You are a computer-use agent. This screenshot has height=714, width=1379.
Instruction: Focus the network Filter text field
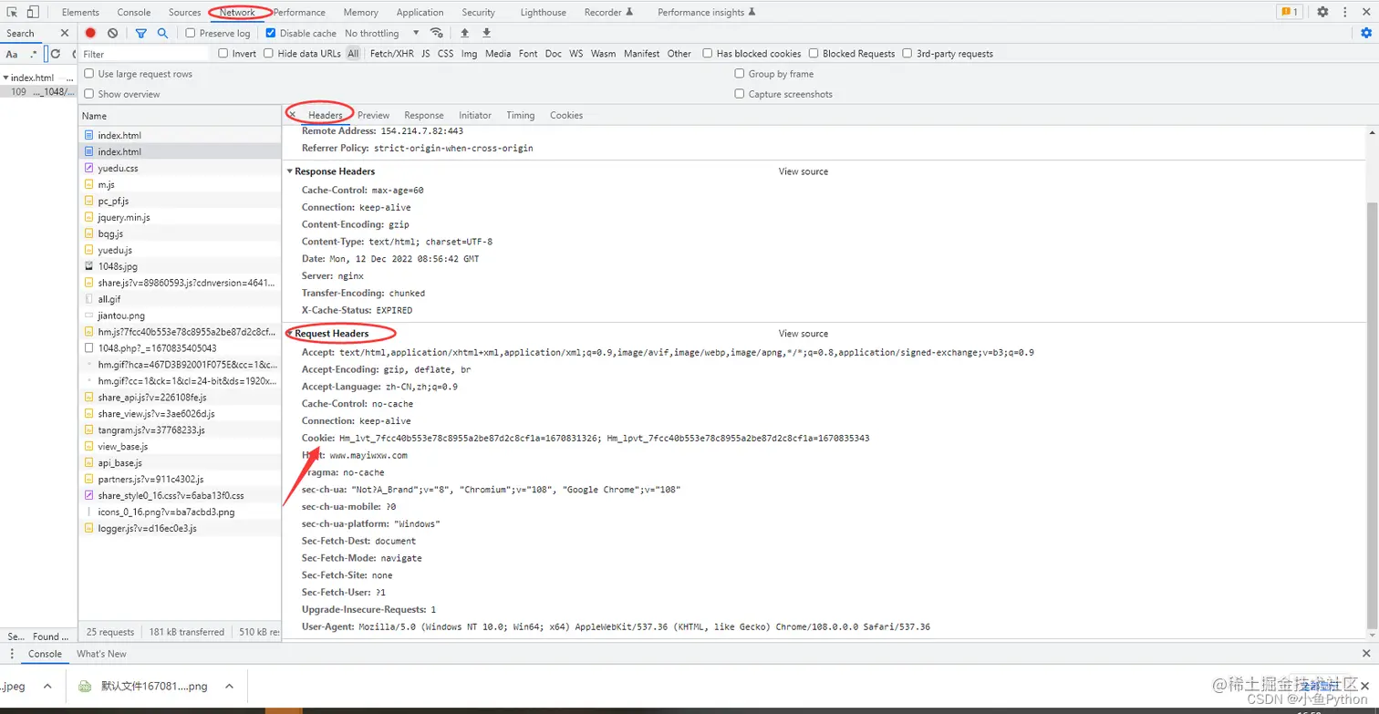point(146,54)
